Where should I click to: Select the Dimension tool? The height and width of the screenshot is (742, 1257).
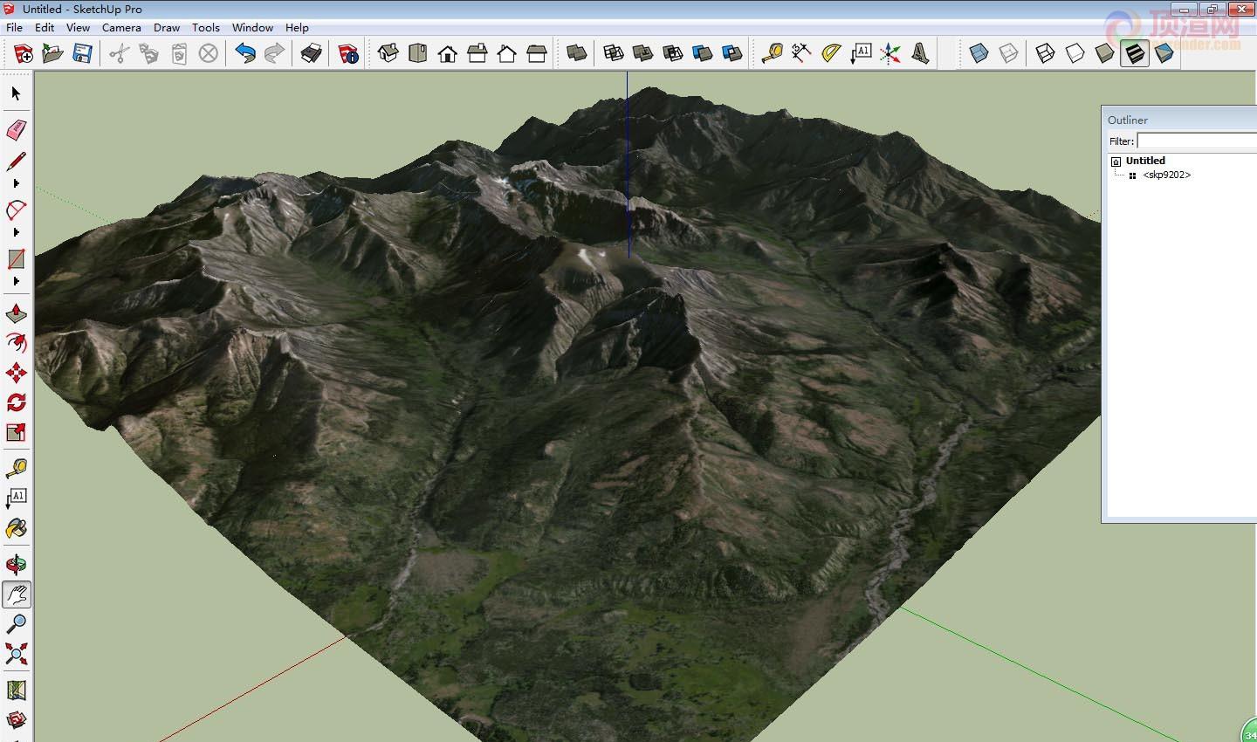(x=801, y=54)
